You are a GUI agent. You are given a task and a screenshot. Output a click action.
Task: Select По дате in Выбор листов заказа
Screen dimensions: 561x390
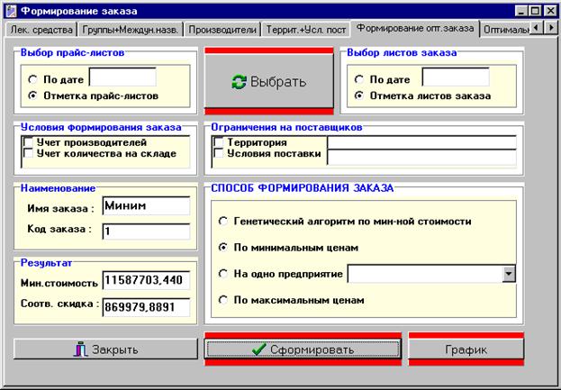tap(359, 79)
